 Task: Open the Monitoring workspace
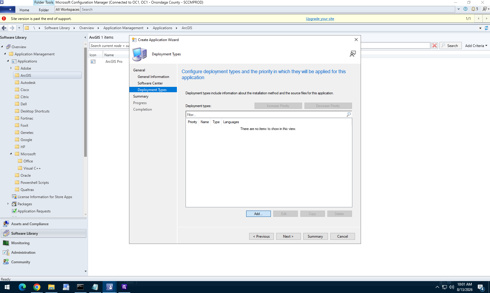click(44, 243)
